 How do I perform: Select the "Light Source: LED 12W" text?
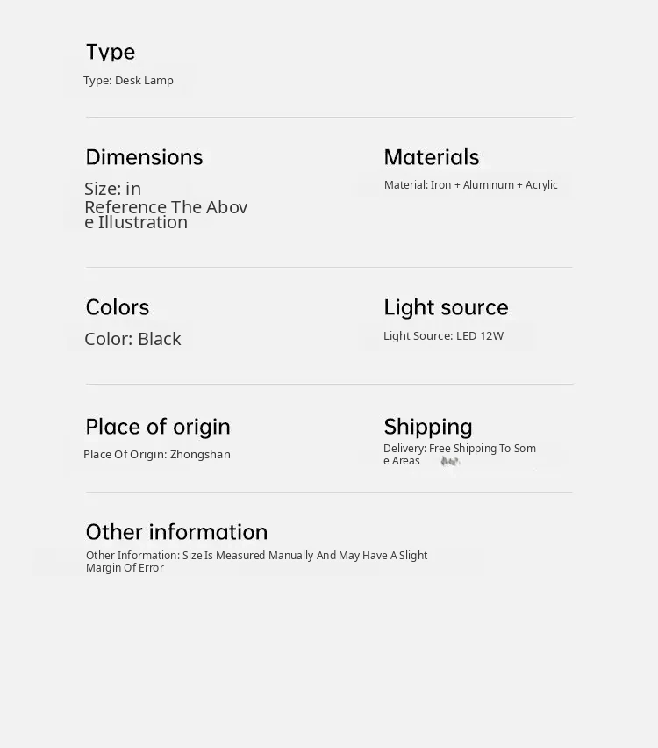point(443,336)
